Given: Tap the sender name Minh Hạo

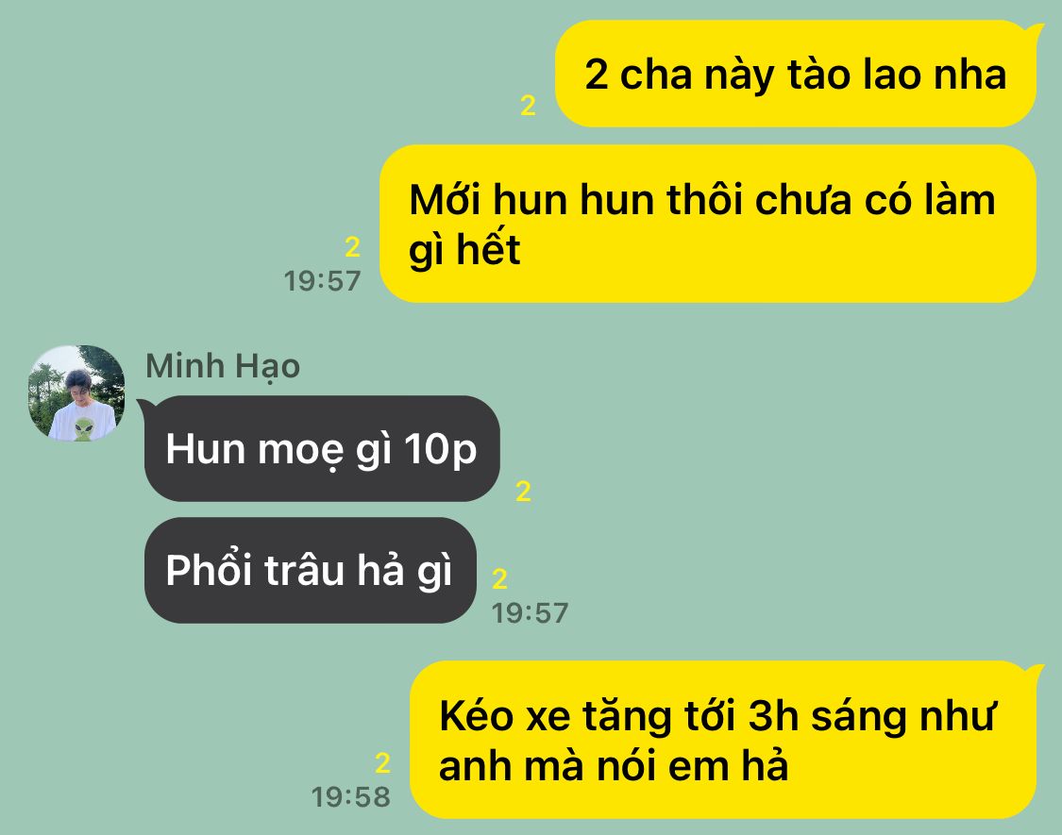Looking at the screenshot, I should [223, 366].
